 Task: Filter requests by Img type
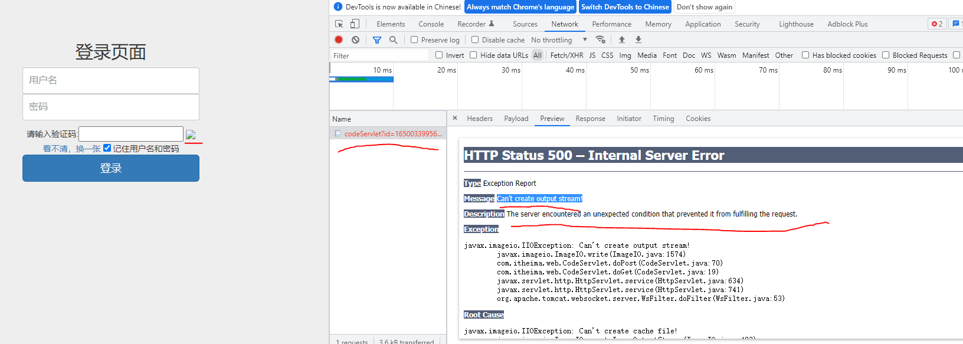tap(625, 55)
